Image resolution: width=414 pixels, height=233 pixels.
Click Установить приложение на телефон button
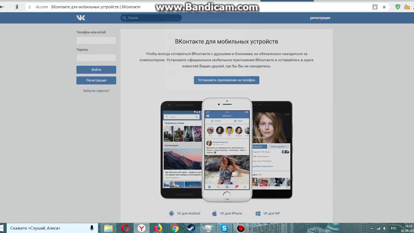point(226,80)
